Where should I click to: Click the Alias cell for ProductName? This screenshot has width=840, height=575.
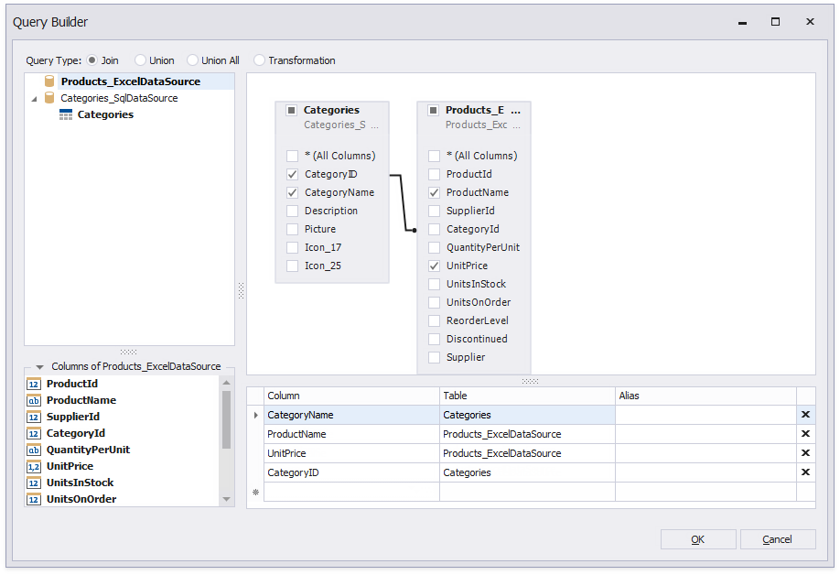(705, 434)
